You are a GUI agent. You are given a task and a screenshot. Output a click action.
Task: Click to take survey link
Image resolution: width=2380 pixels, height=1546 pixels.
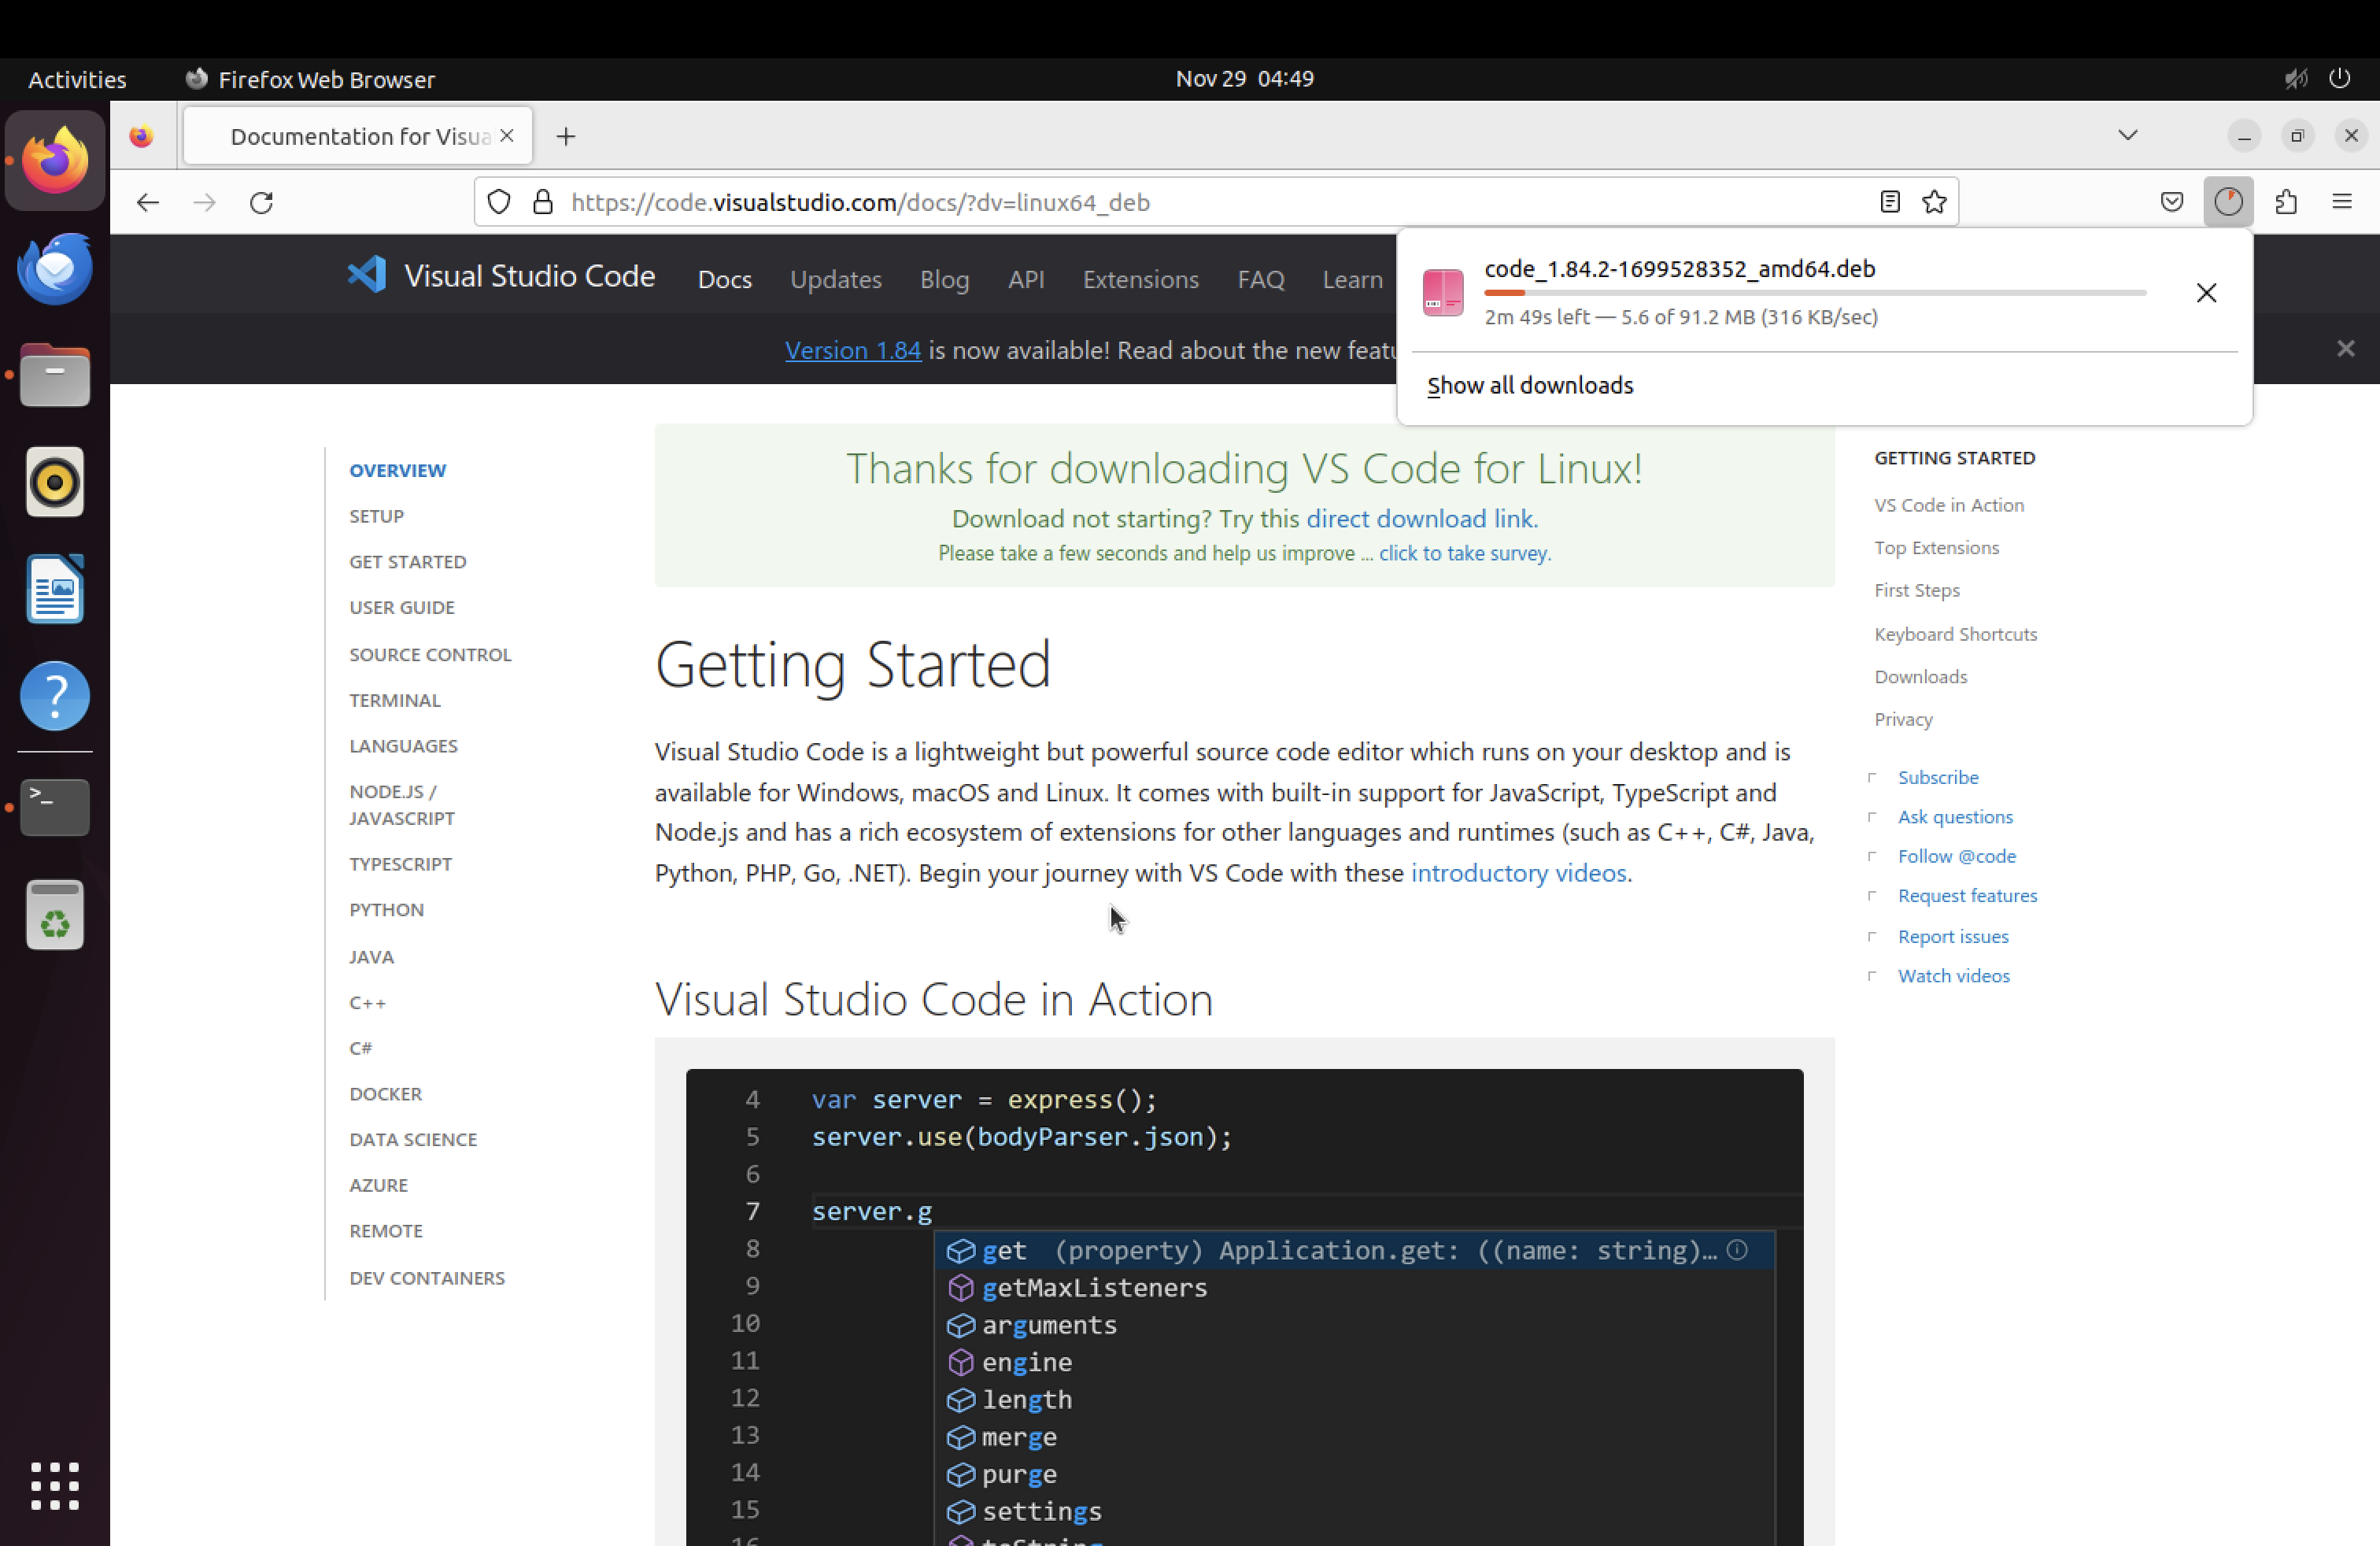(1464, 553)
